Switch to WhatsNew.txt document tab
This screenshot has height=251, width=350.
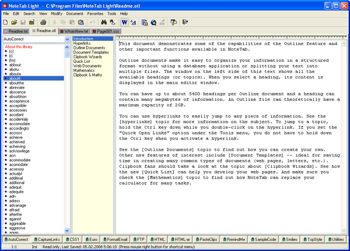(75, 31)
